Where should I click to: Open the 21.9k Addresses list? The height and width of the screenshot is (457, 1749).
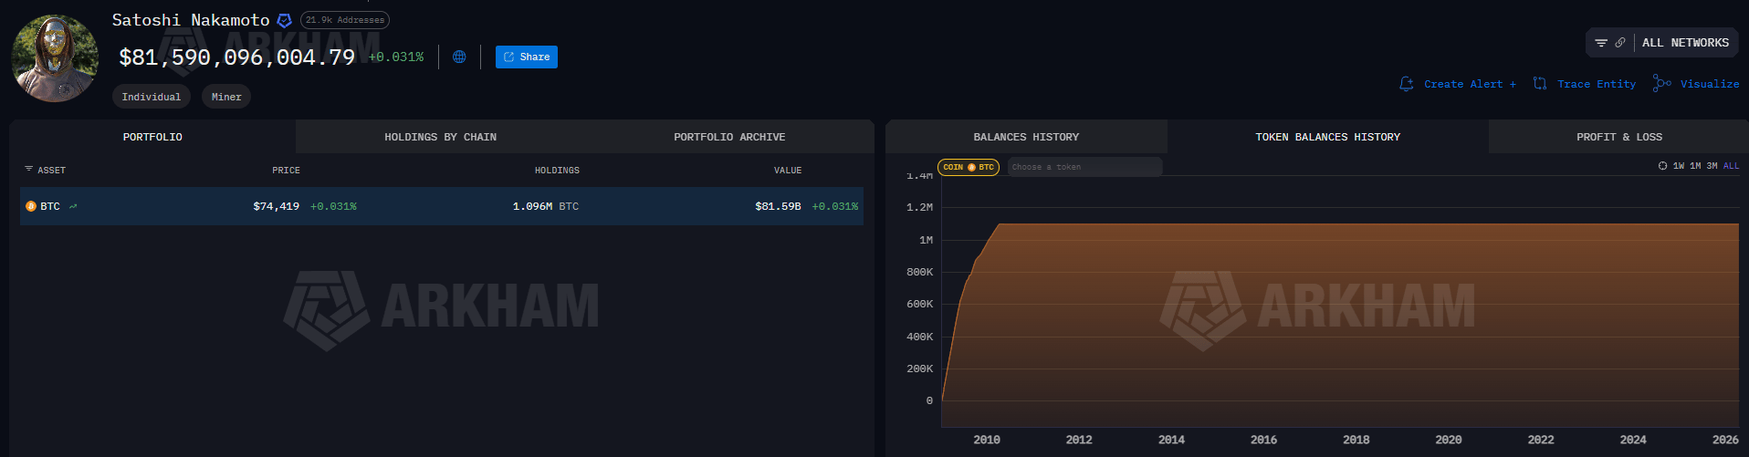click(345, 20)
